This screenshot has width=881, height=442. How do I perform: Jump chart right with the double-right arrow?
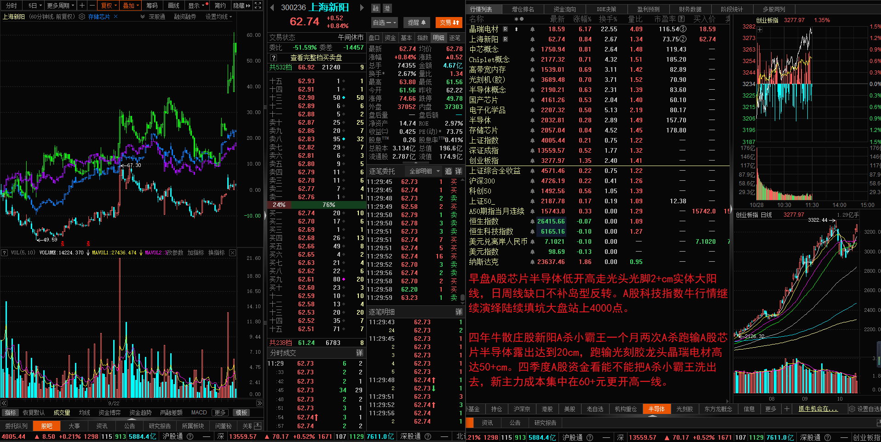(259, 403)
